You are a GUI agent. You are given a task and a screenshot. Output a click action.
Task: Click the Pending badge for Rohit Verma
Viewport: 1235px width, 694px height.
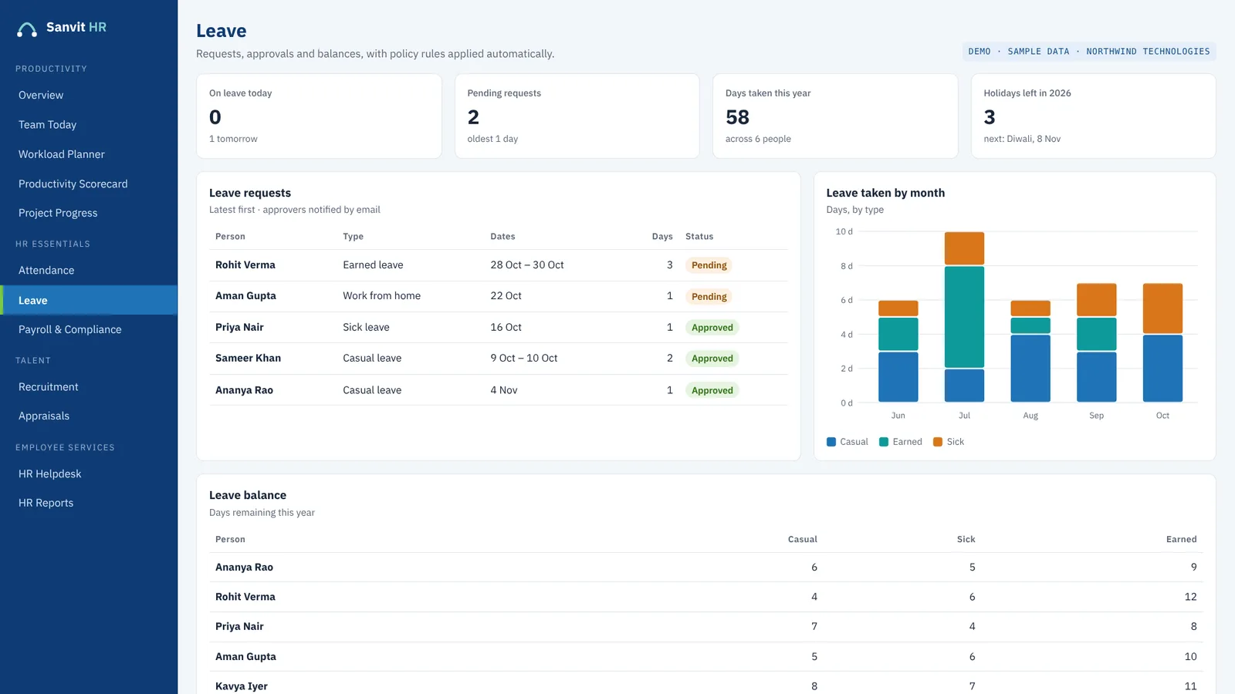pos(709,265)
